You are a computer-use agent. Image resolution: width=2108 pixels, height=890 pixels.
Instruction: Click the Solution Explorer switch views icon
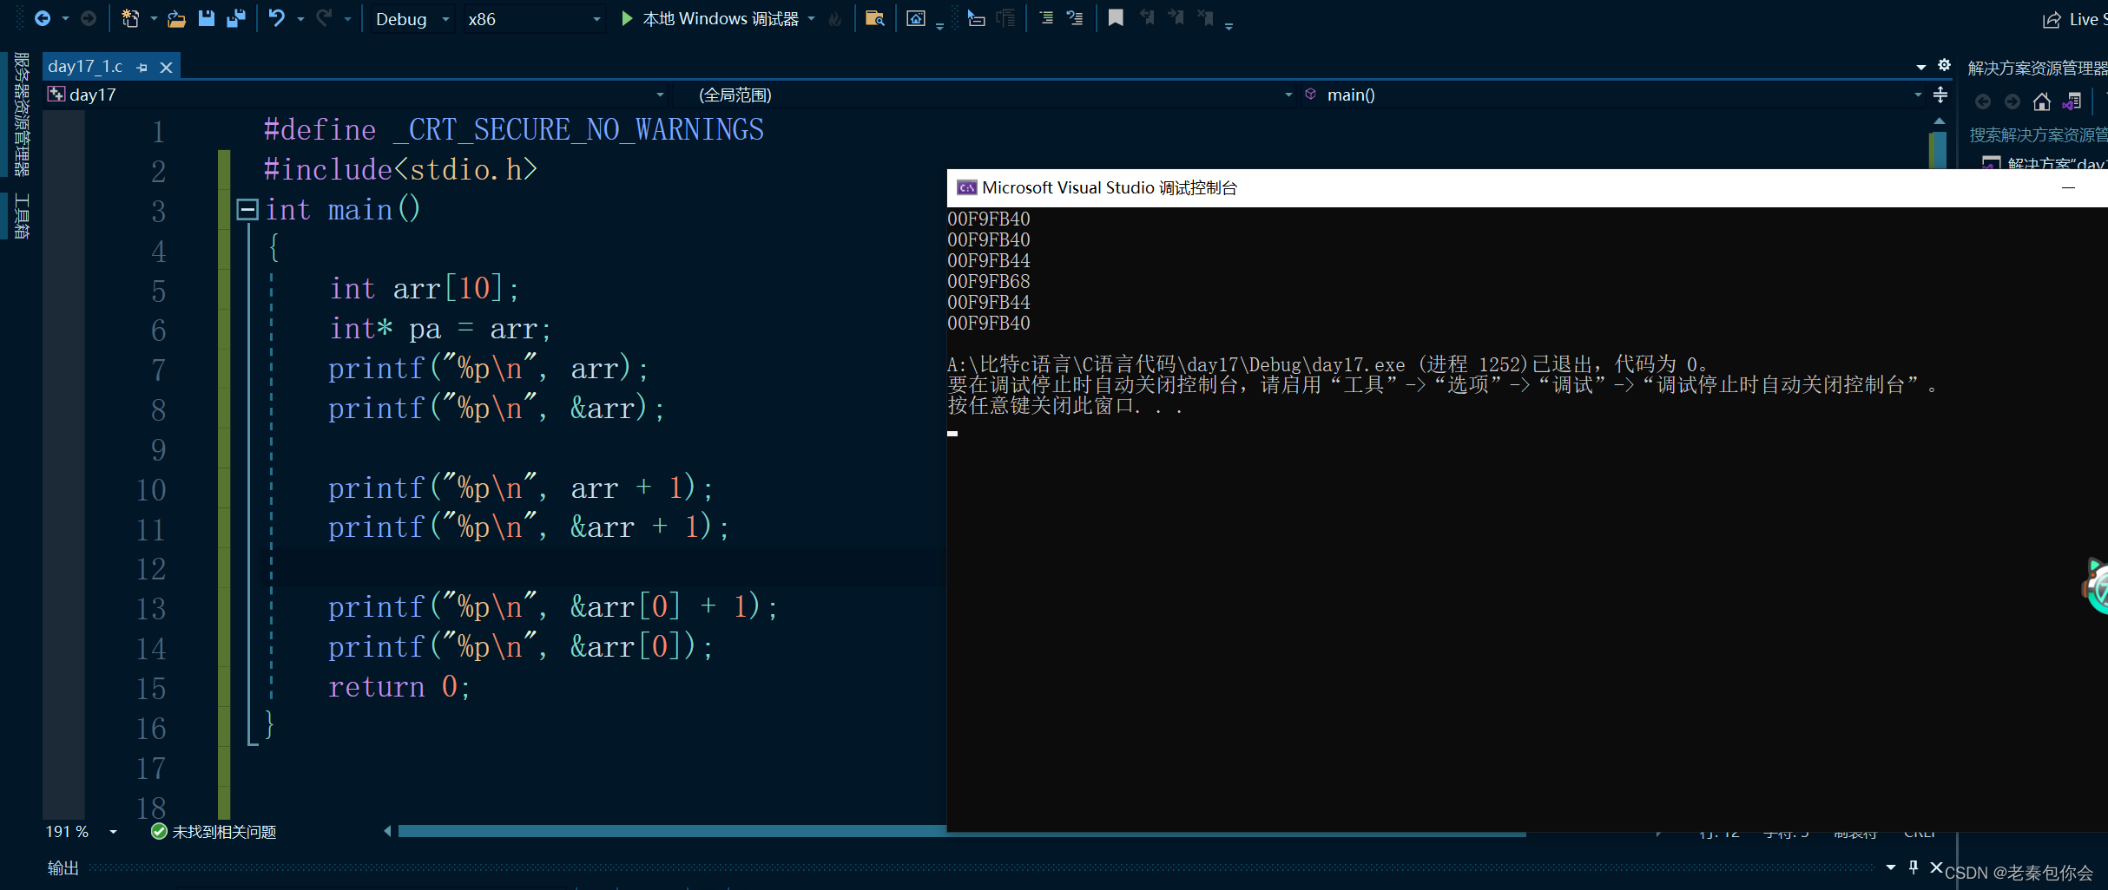[2072, 101]
